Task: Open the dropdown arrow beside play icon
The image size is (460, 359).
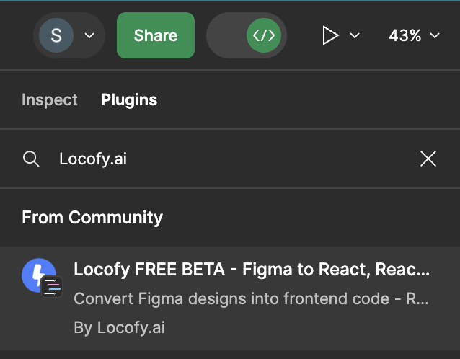Action: pyautogui.click(x=355, y=35)
